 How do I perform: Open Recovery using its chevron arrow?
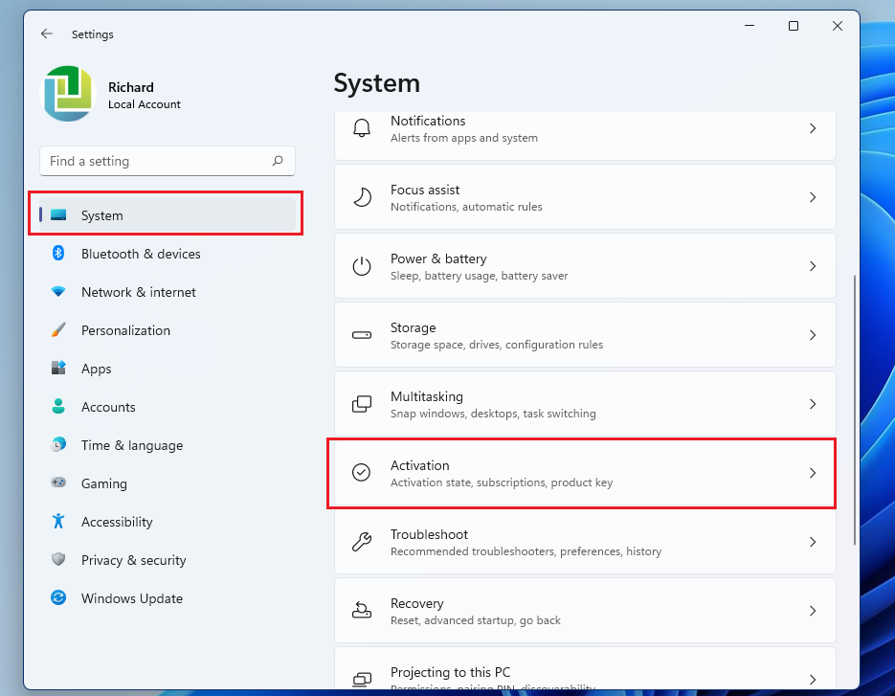pos(813,611)
